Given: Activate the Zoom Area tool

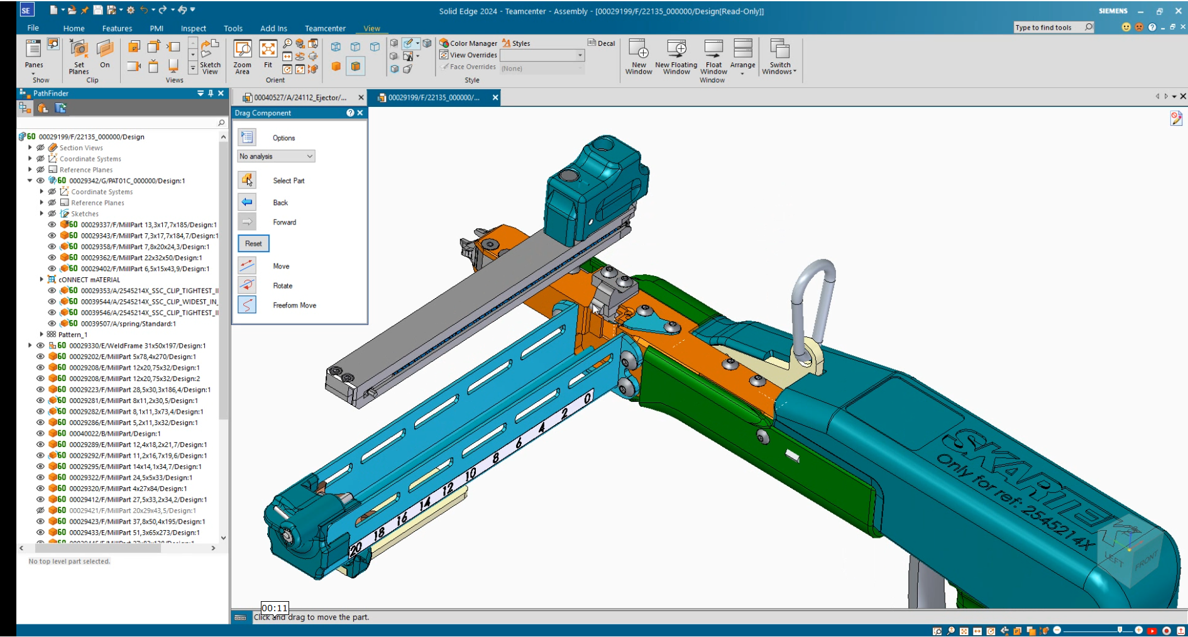Looking at the screenshot, I should click(242, 57).
